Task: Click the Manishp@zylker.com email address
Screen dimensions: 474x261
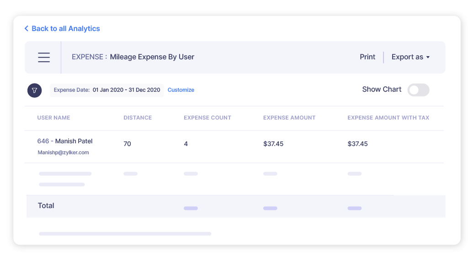Action: [63, 153]
